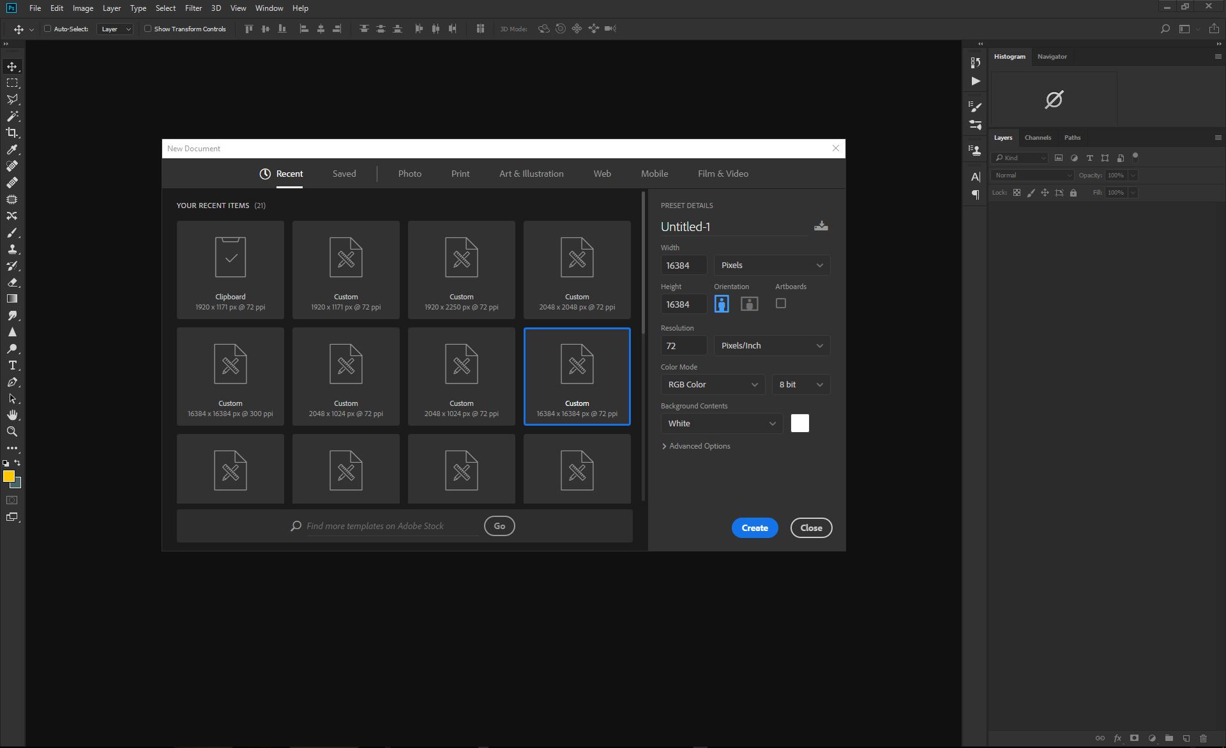Select the Move tool in toolbar
Screen dimensions: 1226x748
click(x=12, y=66)
